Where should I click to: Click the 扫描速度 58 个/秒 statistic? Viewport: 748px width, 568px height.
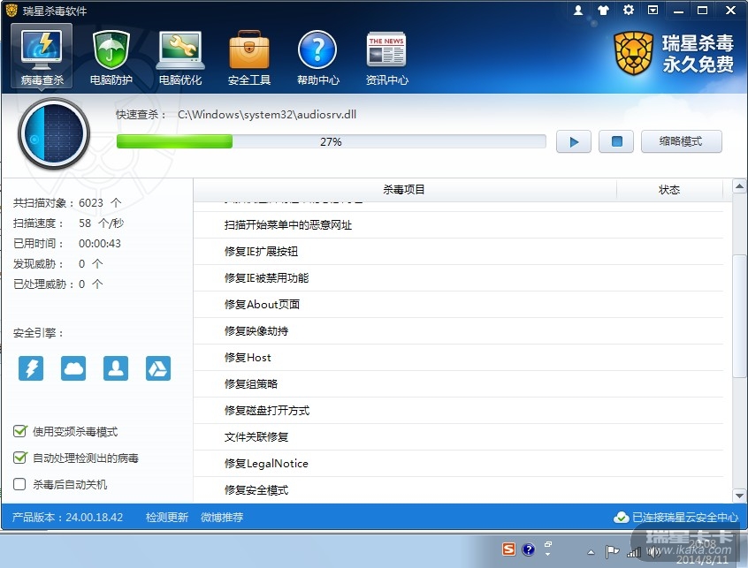[68, 223]
